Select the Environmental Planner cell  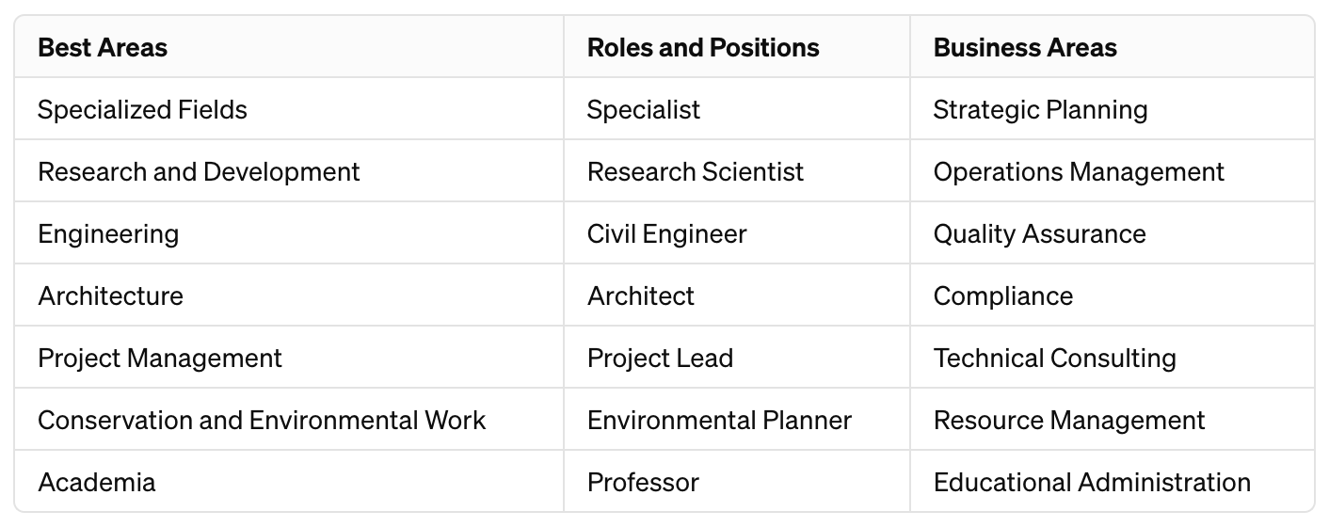(x=719, y=421)
